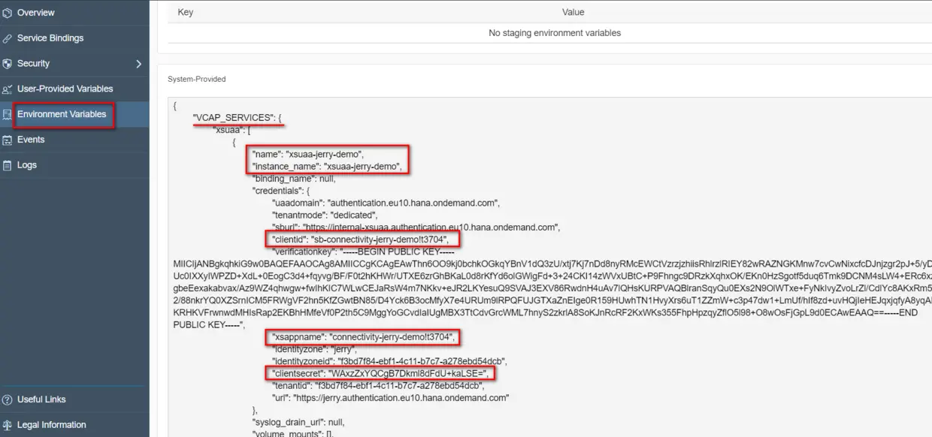Viewport: 932px width, 437px height.
Task: Click the "instance_name" line
Action: [x=327, y=166]
